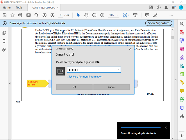Confirm PIN with the OK button
Image resolution: width=186 pixels, height=140 pixels.
74,87
